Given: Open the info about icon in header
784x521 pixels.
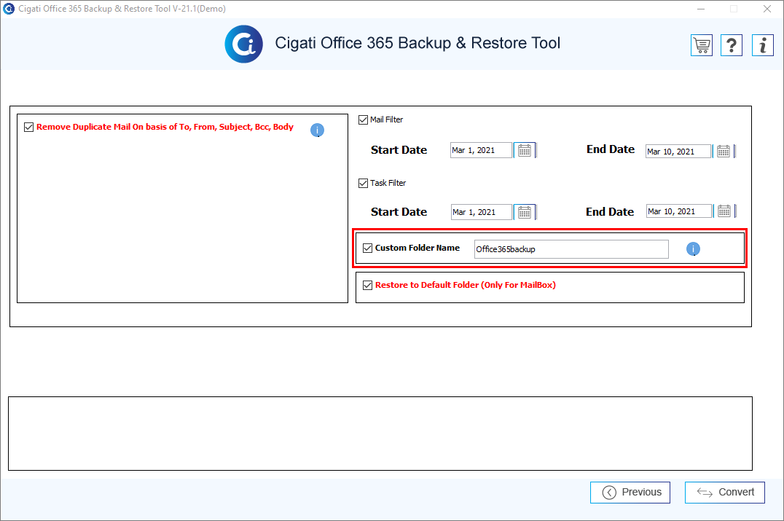Looking at the screenshot, I should point(763,45).
